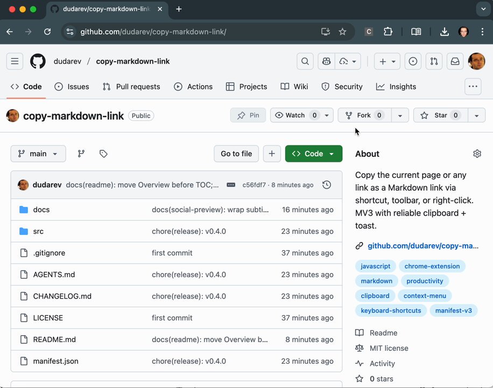Open the docs folder
The width and height of the screenshot is (493, 388).
(41, 210)
